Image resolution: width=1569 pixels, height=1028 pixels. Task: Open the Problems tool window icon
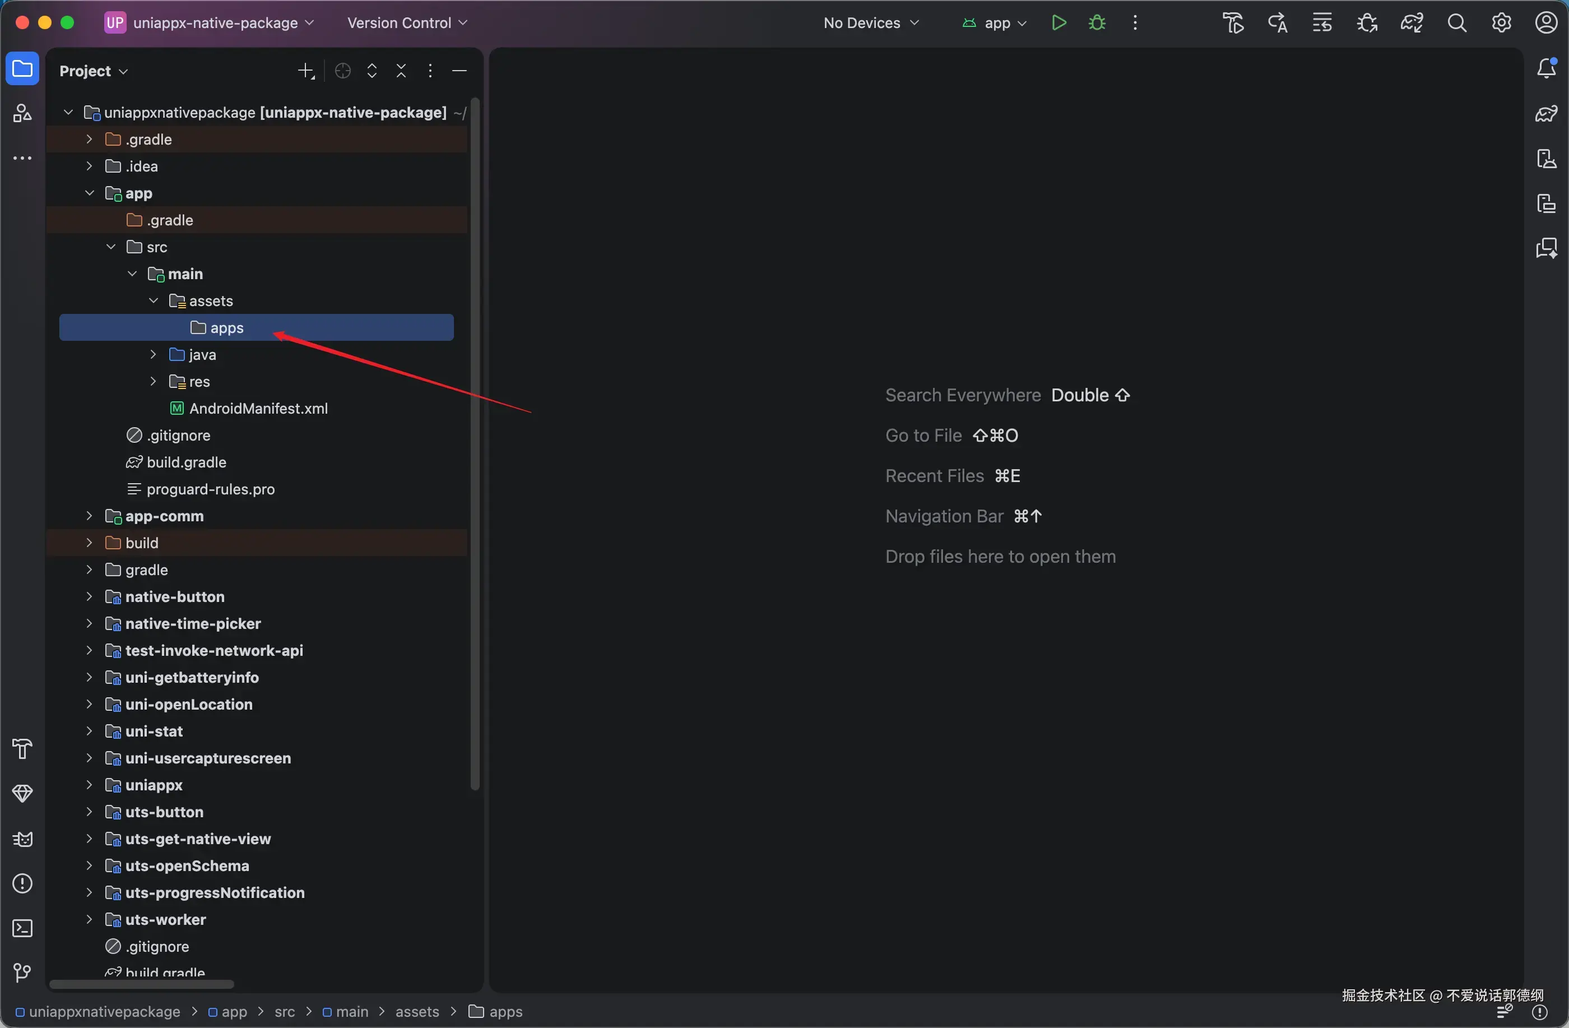[x=22, y=883]
